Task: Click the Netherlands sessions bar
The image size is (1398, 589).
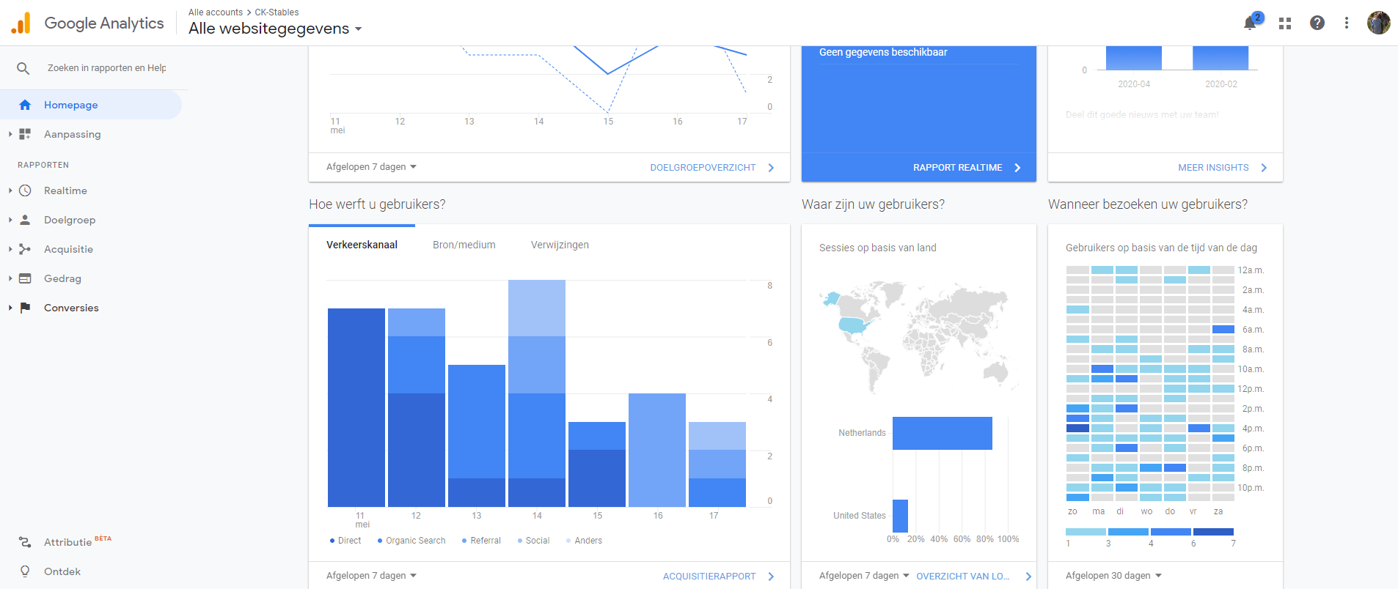Action: click(x=942, y=433)
